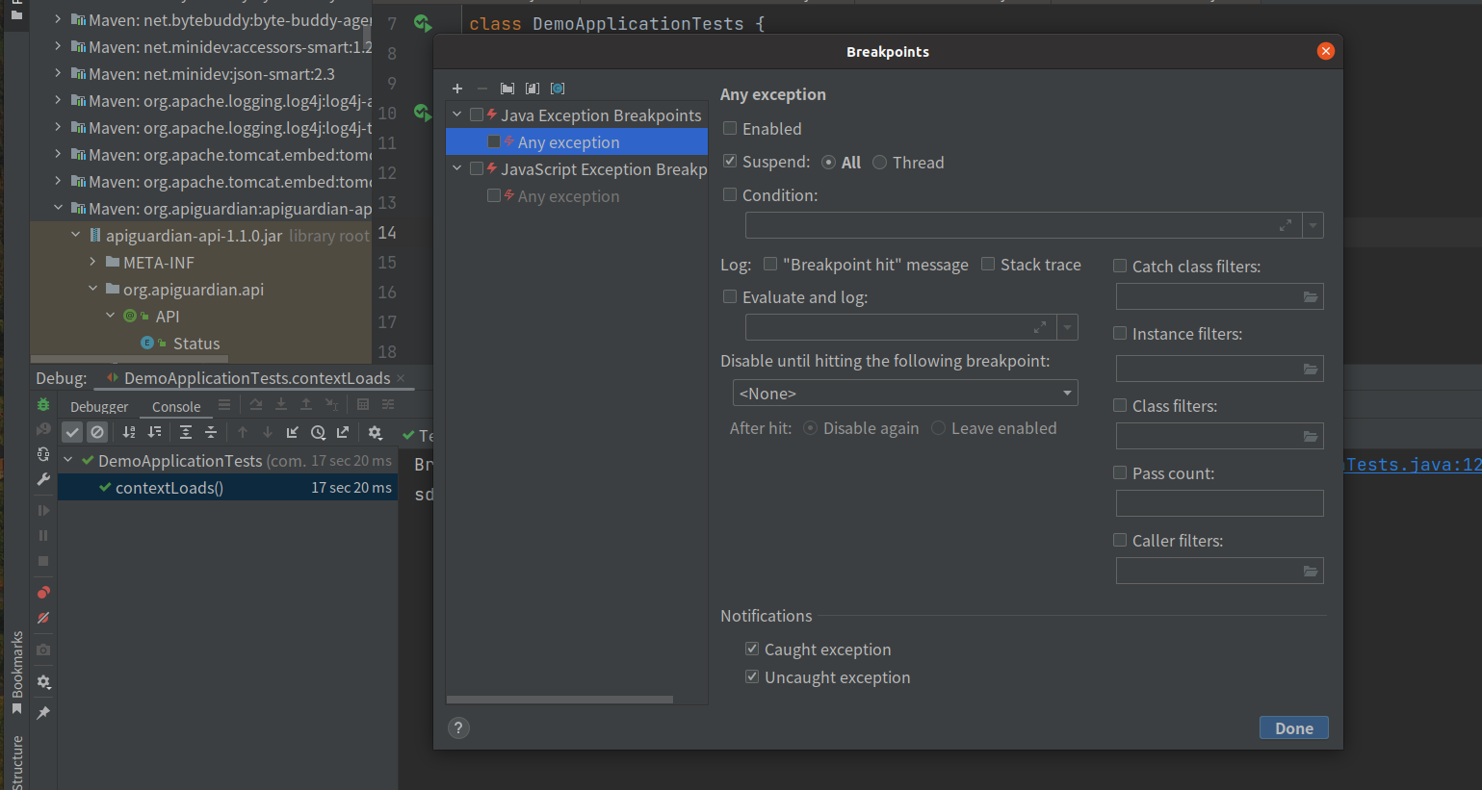Switch to the Debugger tab
This screenshot has height=790, width=1482.
(99, 407)
